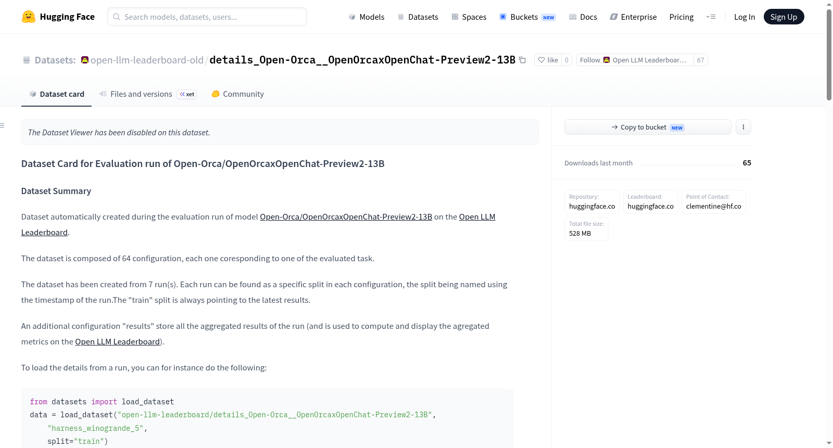Open the table of contents sidebar icon
833x448 pixels.
point(3,125)
